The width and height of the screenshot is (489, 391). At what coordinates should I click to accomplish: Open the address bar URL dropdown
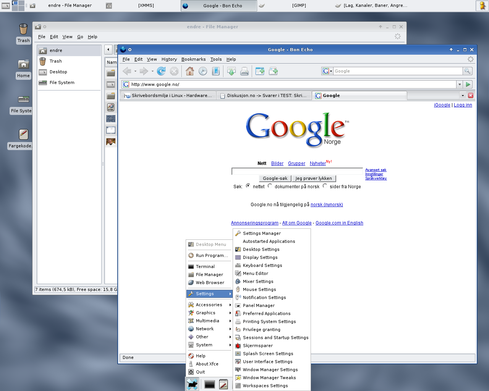(459, 84)
